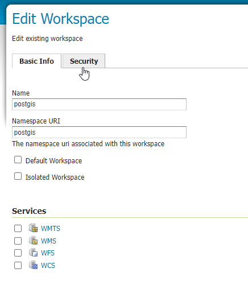The height and width of the screenshot is (285, 248).
Task: Click the WMS service icon
Action: (x=33, y=240)
